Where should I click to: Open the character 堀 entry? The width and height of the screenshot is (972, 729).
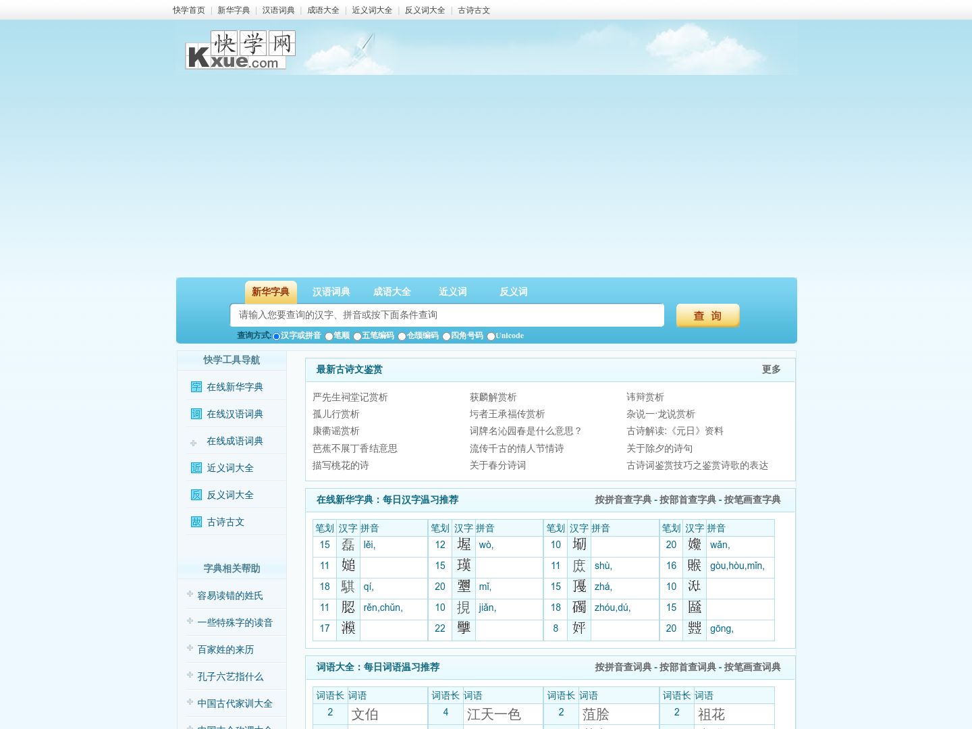pyautogui.click(x=464, y=545)
